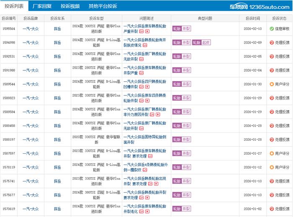Screen dimensions: 293x217
Task: Select 其他平台投诉 tab
Action: pyautogui.click(x=103, y=6)
